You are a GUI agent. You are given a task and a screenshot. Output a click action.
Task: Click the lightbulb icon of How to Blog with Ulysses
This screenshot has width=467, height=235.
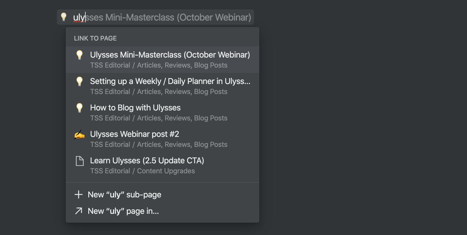coord(79,108)
